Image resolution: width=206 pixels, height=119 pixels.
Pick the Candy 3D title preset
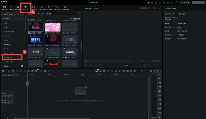click(70, 52)
